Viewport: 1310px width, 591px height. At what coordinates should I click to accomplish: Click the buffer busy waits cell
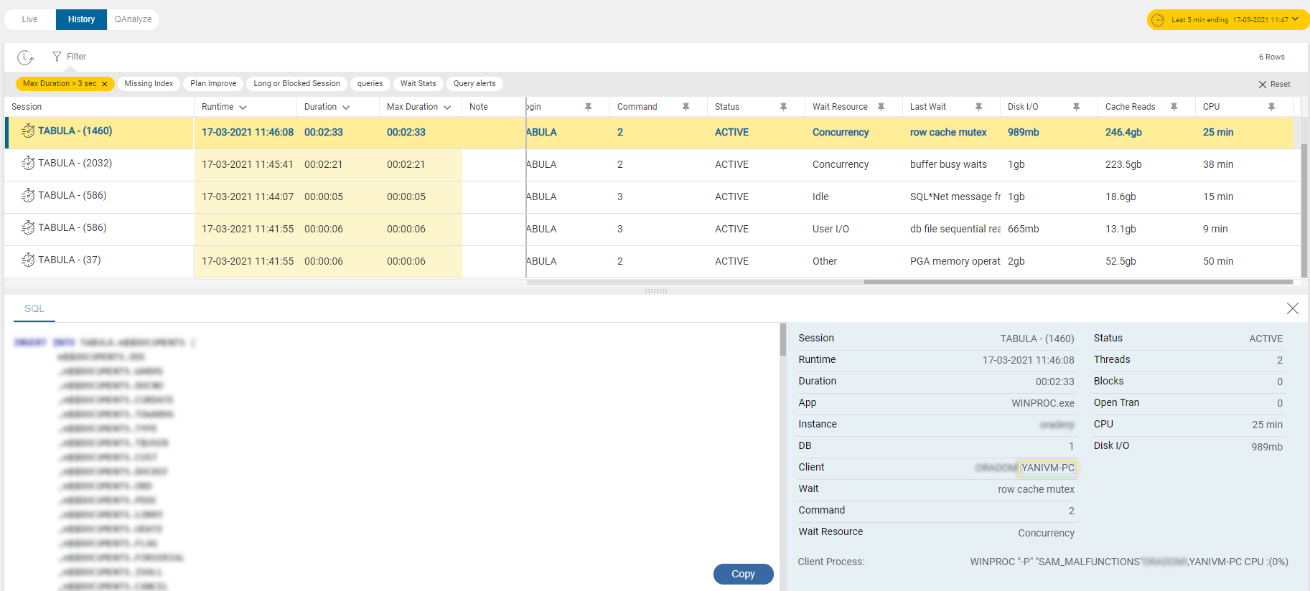click(x=948, y=165)
